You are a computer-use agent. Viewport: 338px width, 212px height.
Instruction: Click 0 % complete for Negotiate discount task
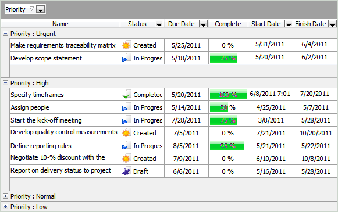[x=227, y=159]
